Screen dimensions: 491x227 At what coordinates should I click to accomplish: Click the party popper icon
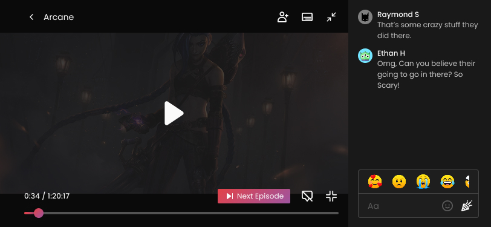point(467,206)
